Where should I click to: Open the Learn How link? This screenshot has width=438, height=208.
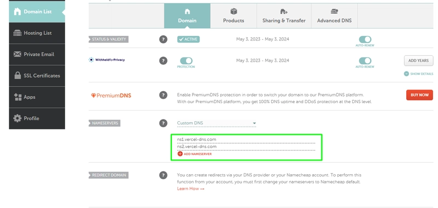tap(191, 189)
